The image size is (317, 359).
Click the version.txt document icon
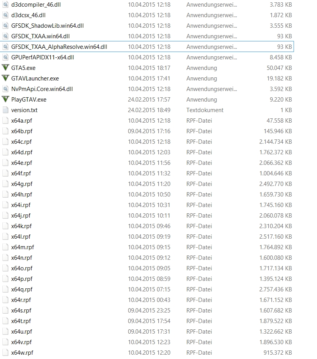click(5, 110)
